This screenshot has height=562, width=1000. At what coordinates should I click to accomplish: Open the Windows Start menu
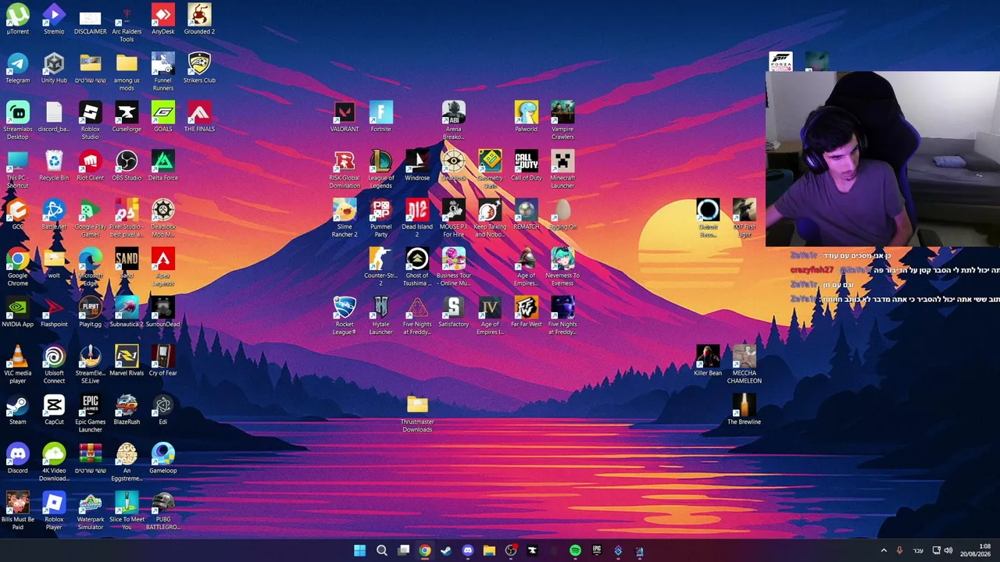359,551
